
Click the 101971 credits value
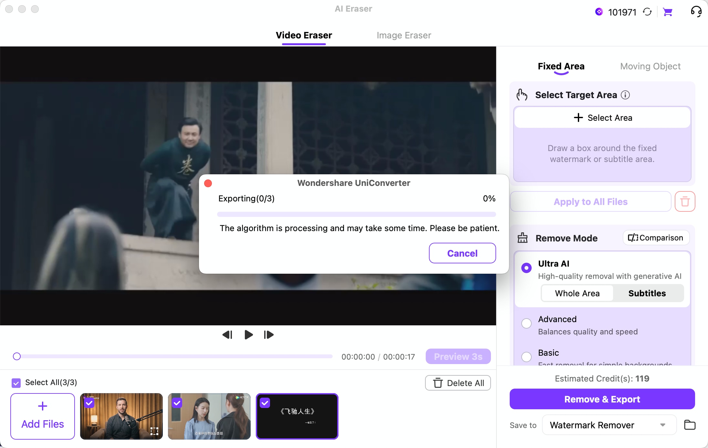pos(622,12)
